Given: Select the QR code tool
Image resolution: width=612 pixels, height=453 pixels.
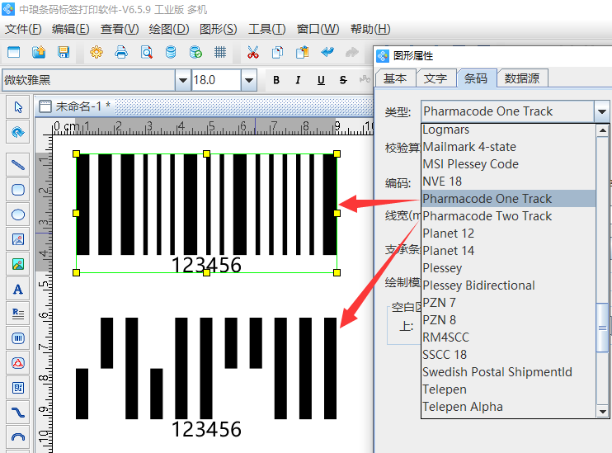Looking at the screenshot, I should (x=18, y=388).
